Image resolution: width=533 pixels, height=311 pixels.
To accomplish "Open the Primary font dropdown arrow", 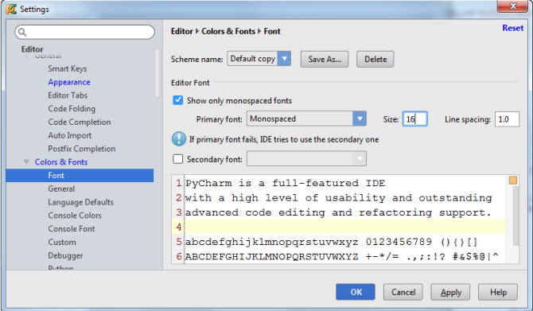I will point(360,119).
